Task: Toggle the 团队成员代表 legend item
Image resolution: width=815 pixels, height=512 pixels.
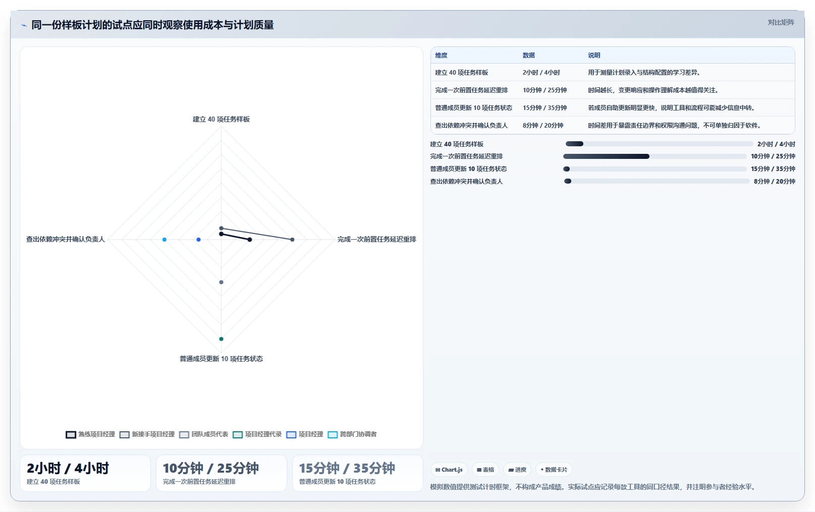Action: 203,434
